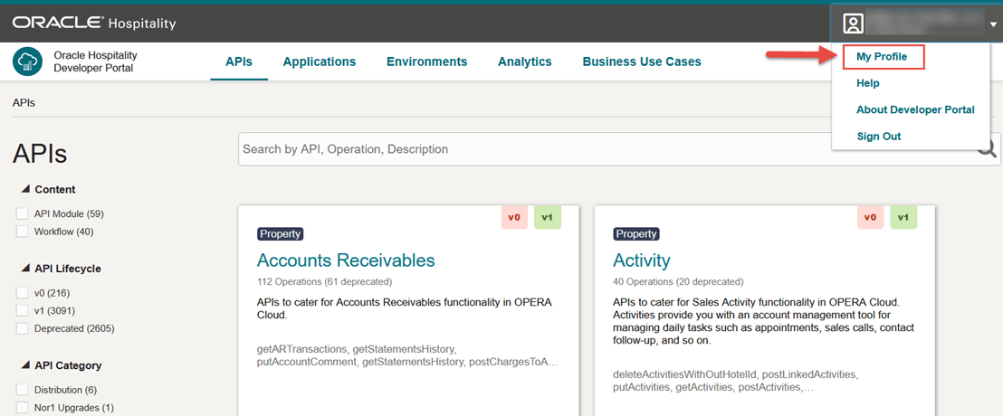The width and height of the screenshot is (1003, 416).
Task: Click the APIs breadcrumb text
Action: 24,102
